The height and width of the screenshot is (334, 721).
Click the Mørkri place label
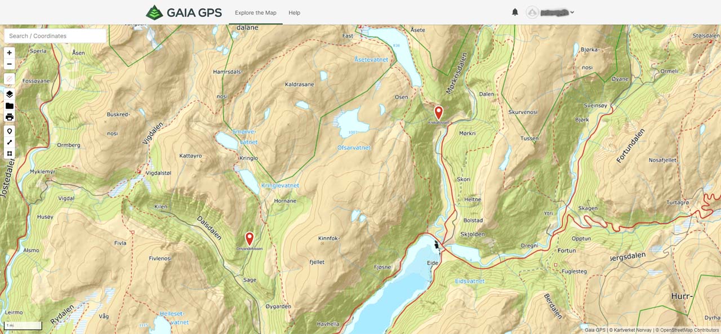click(x=468, y=134)
